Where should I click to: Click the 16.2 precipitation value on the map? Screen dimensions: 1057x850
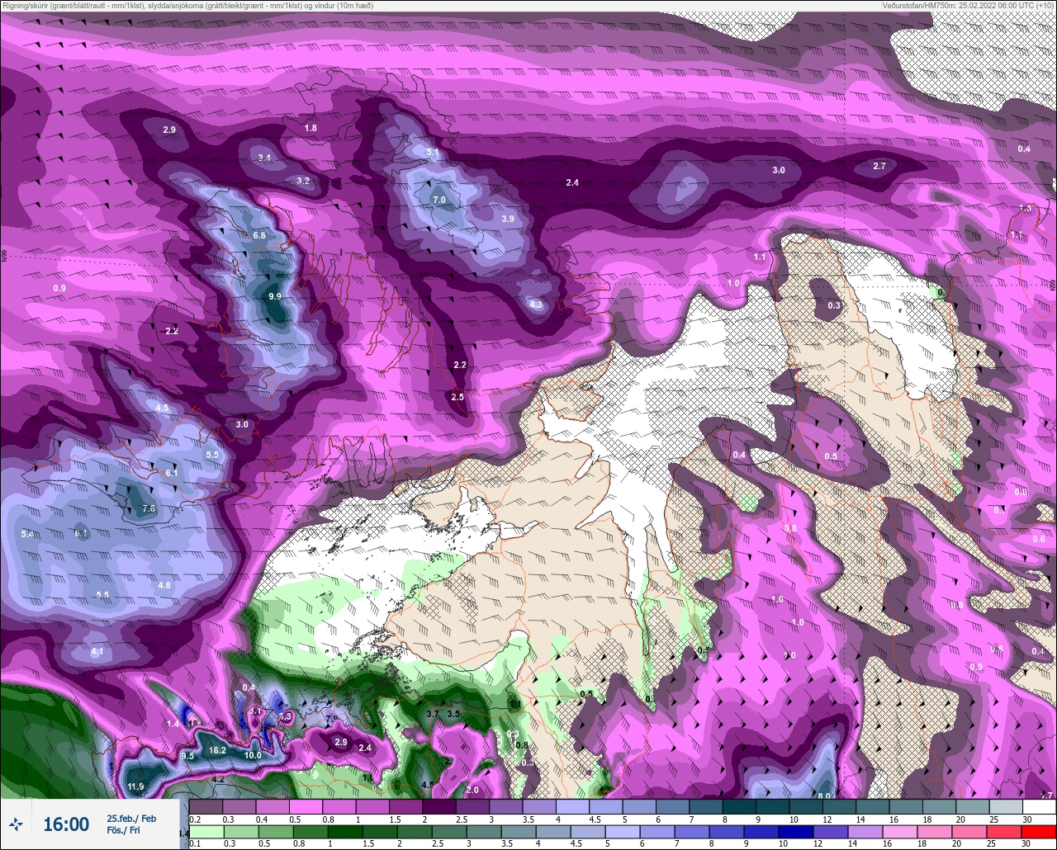[217, 750]
